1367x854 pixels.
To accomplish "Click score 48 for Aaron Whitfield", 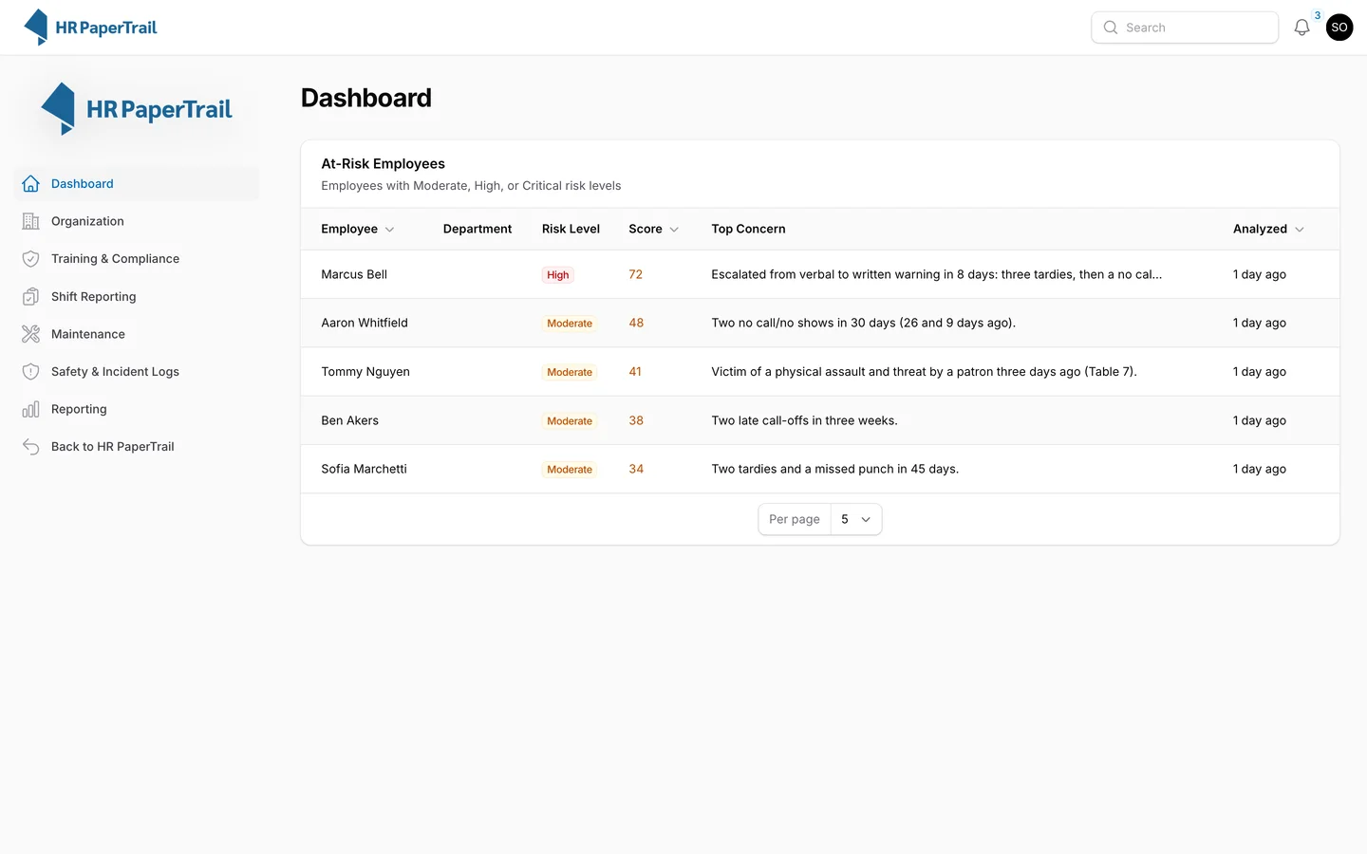I will tap(636, 323).
